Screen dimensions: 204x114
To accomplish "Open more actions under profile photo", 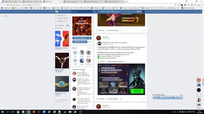I will click(x=90, y=42).
